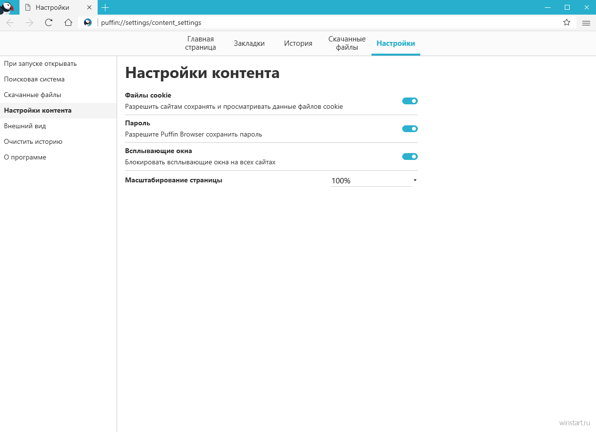
Task: Go forward with the forward arrow
Action: (29, 22)
